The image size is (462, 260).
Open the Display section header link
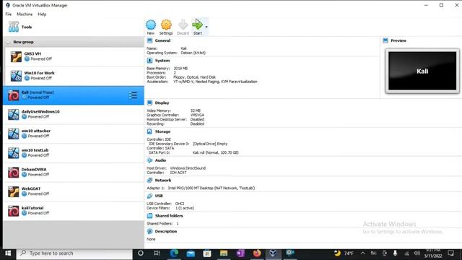[x=162, y=103]
